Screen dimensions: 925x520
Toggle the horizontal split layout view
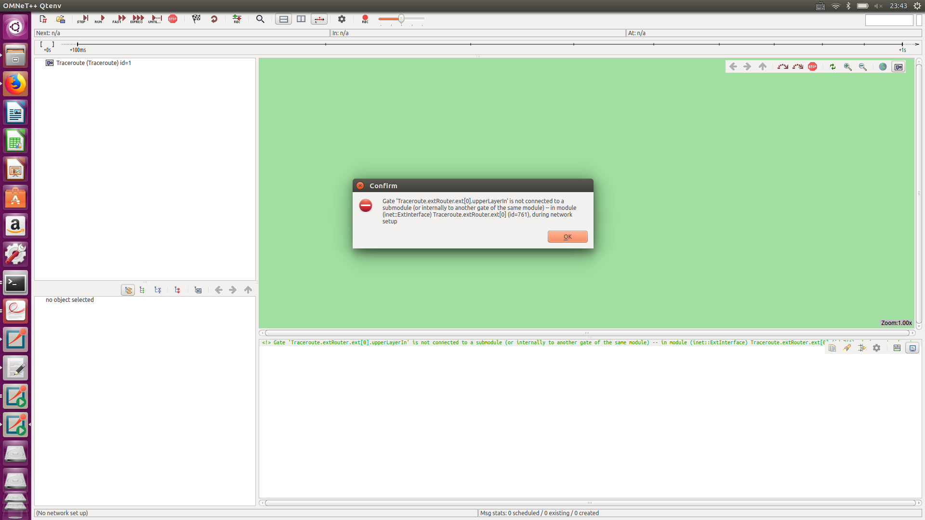click(x=283, y=19)
